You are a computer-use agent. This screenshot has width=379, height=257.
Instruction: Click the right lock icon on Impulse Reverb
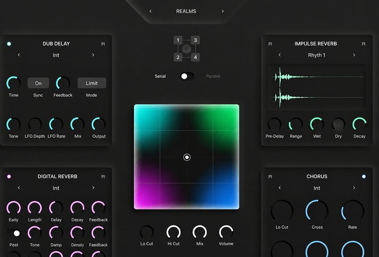click(x=363, y=44)
